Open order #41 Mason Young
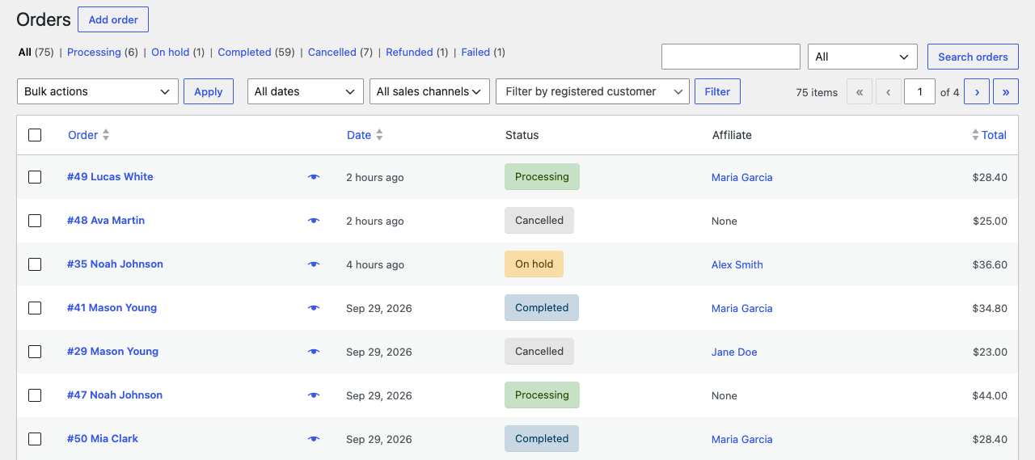This screenshot has height=460, width=1035. 112,307
